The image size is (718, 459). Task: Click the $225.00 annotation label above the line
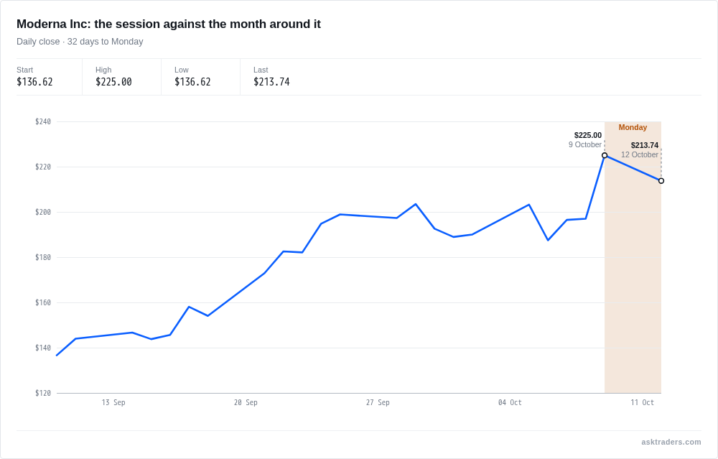click(588, 135)
